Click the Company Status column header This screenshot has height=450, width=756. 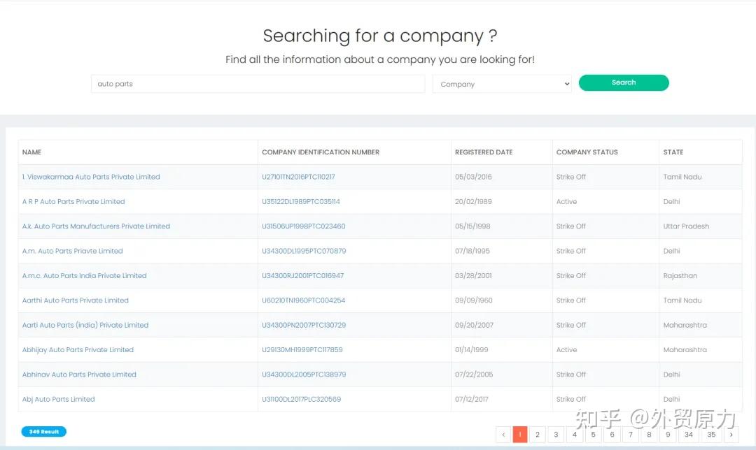(587, 152)
